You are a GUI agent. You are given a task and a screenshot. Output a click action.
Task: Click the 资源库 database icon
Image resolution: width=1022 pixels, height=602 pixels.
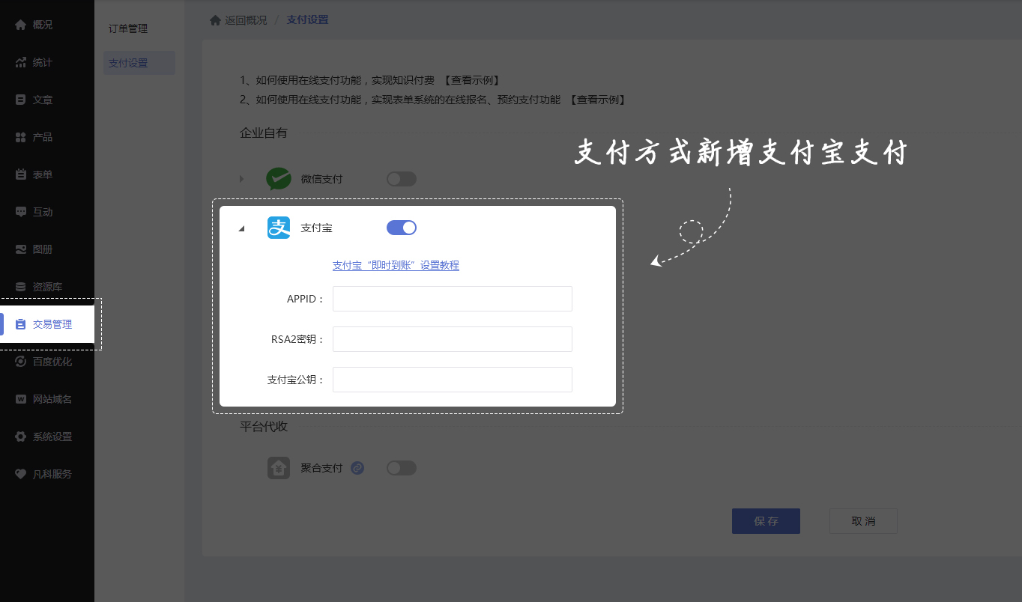(x=21, y=287)
